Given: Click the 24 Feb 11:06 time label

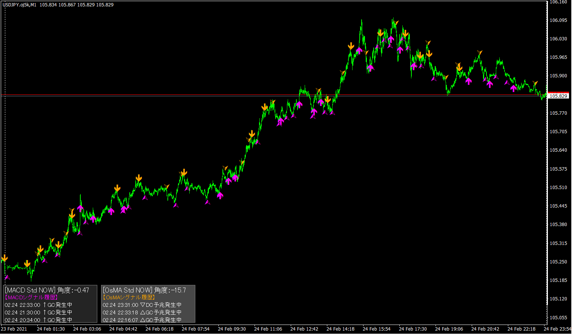Looking at the screenshot, I should [268, 329].
